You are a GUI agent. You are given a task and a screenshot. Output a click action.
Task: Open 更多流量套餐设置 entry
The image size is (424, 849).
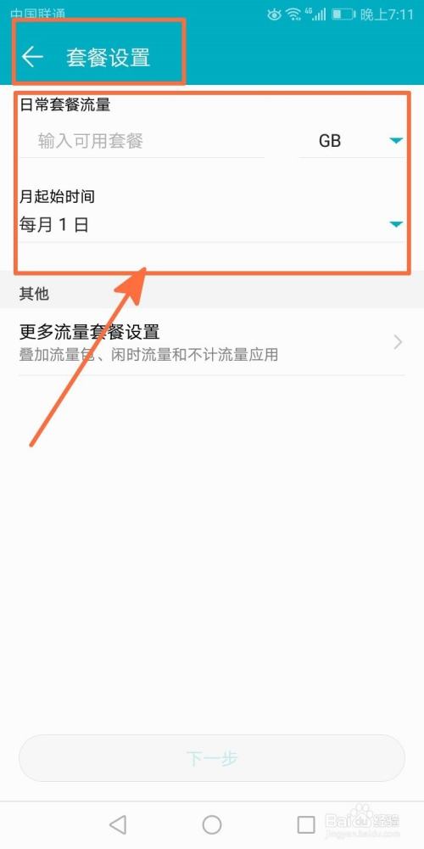(x=212, y=341)
